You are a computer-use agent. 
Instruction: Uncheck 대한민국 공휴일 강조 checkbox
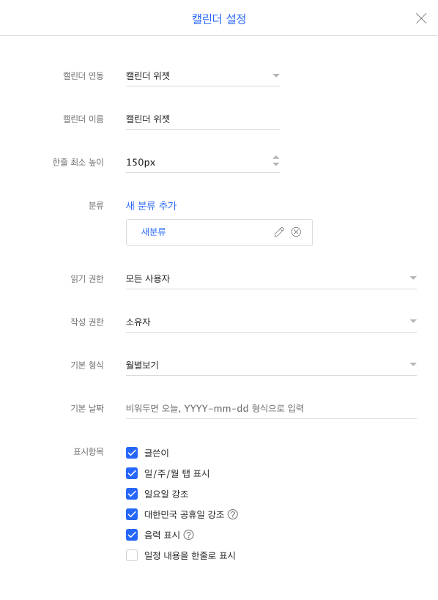tap(132, 514)
